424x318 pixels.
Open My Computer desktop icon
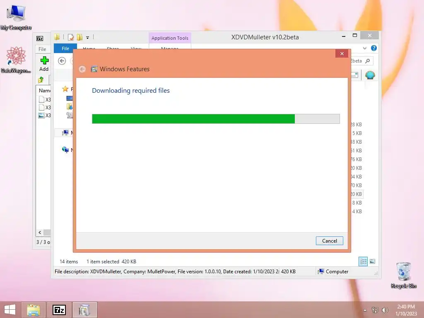point(16,17)
